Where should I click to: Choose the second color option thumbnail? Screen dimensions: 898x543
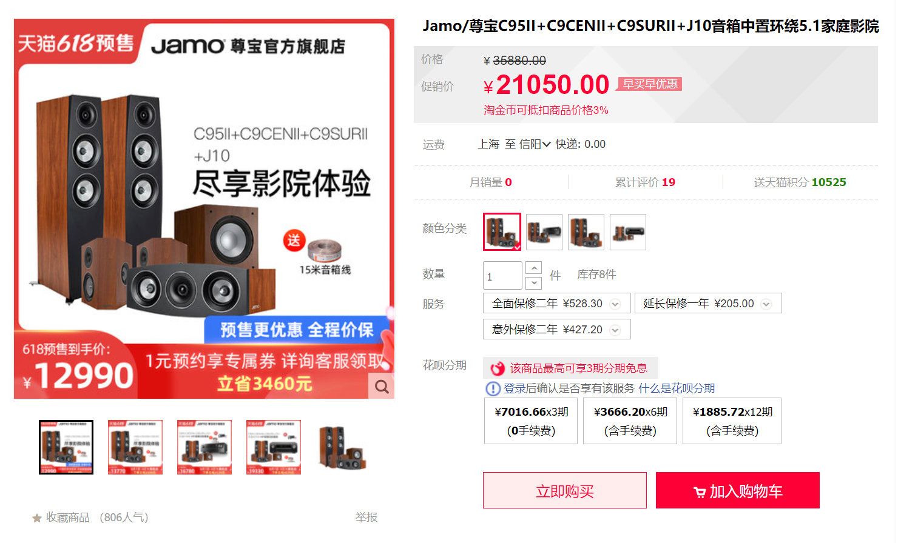coord(544,232)
